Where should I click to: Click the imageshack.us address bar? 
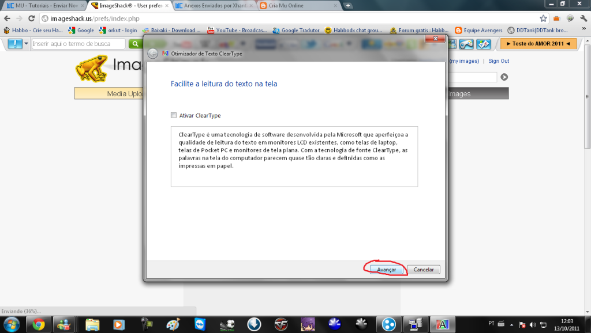[289, 18]
